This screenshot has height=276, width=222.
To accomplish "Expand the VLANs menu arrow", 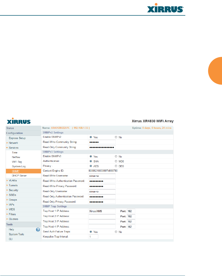I will [7, 180].
